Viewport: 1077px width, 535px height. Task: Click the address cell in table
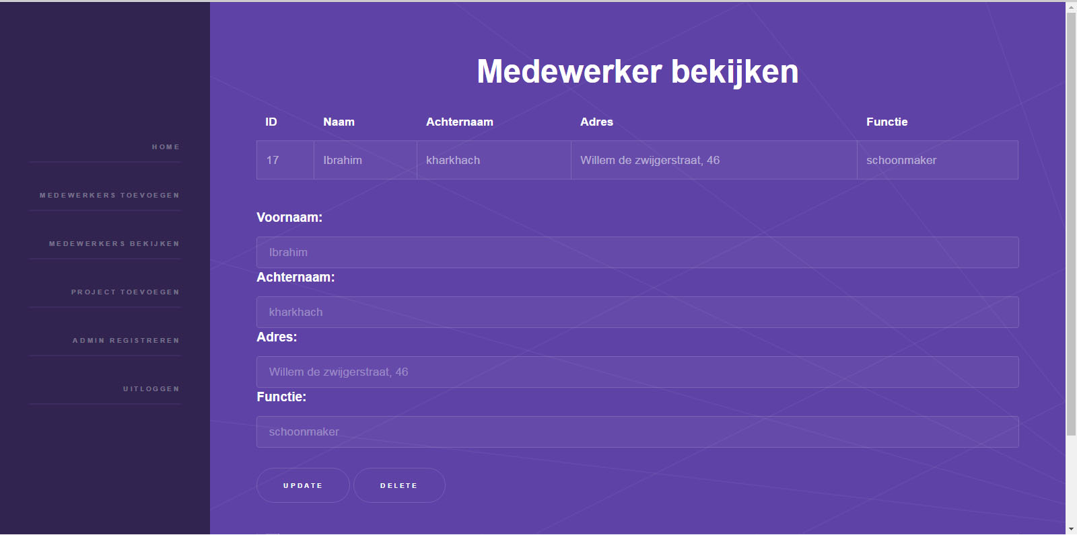[714, 160]
